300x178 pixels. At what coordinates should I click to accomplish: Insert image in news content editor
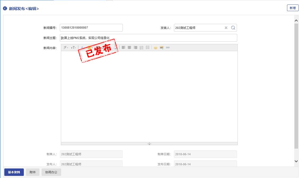click(162, 48)
